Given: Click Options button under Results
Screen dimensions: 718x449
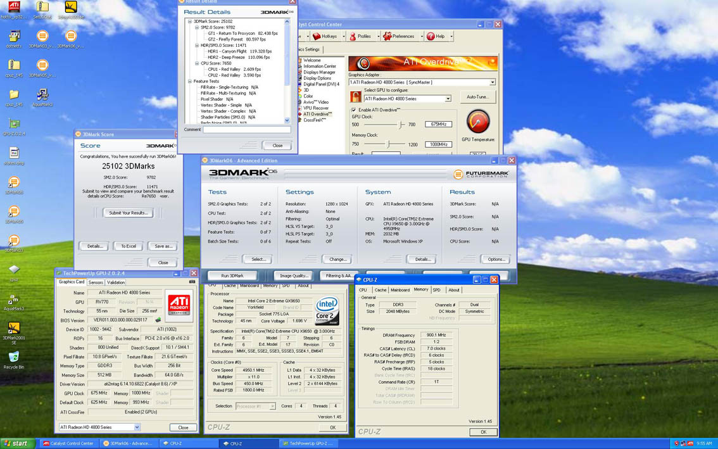Looking at the screenshot, I should [496, 259].
